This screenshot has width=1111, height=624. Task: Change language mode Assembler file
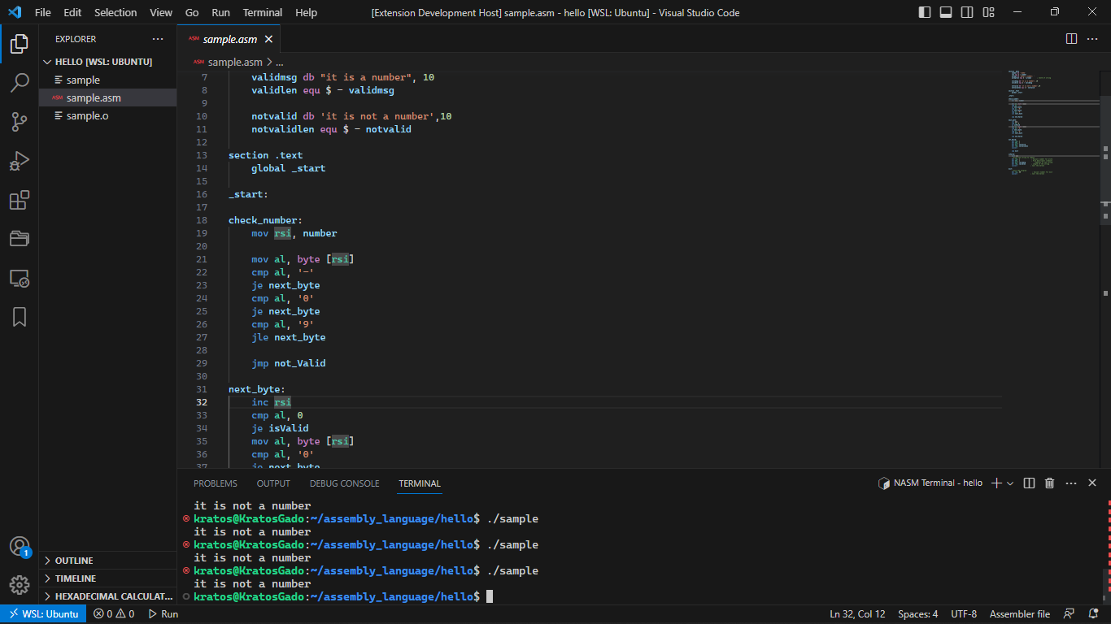pos(1020,614)
